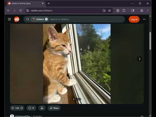This screenshot has width=156, height=117.
Task: Open promoted post options ellipsis
Action: [142, 116]
